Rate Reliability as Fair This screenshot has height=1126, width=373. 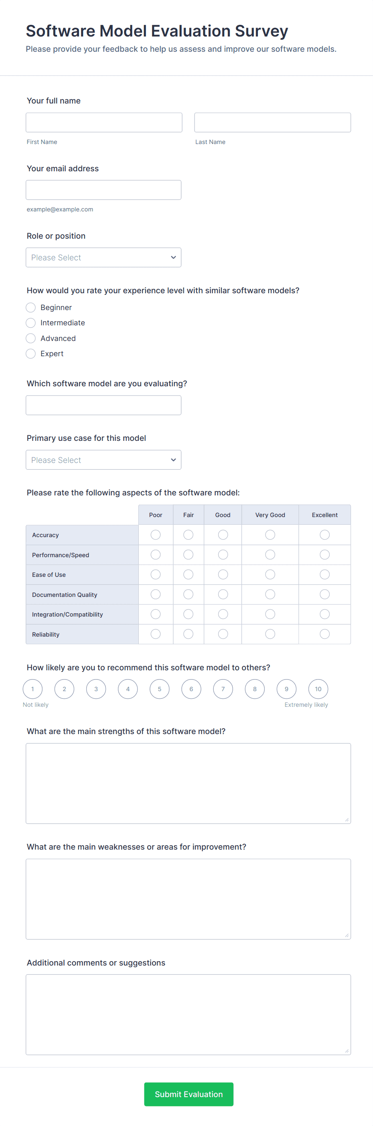pyautogui.click(x=189, y=634)
